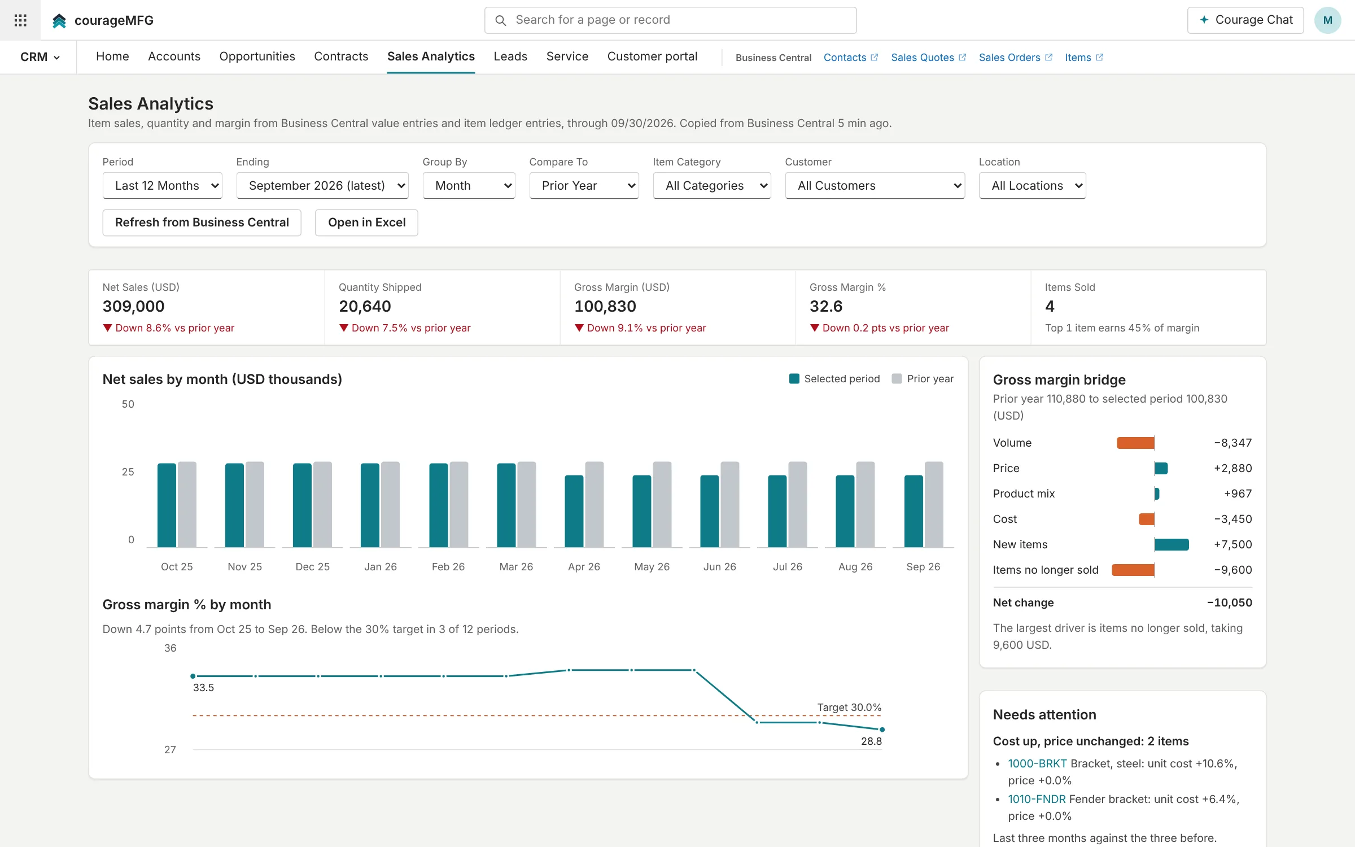Switch to the Accounts tab
Screen dimensions: 1355x847
174,56
